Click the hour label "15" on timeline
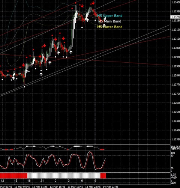The width and height of the screenshot is (180, 188). click(x=16, y=180)
